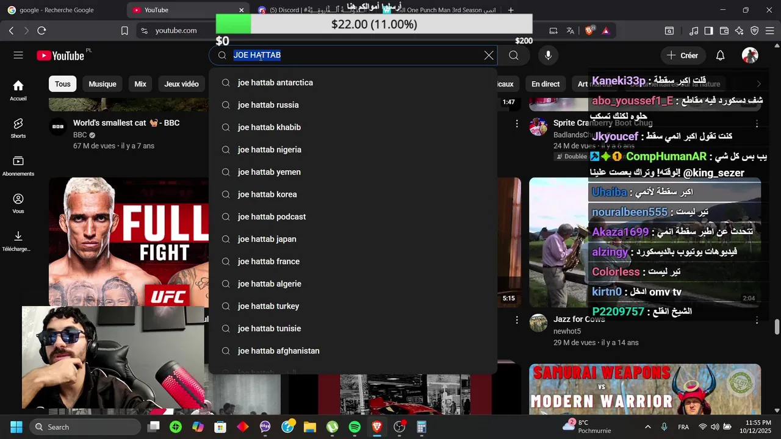This screenshot has width=781, height=439.
Task: Choose suggestion joe hattab turkey
Action: (x=353, y=306)
